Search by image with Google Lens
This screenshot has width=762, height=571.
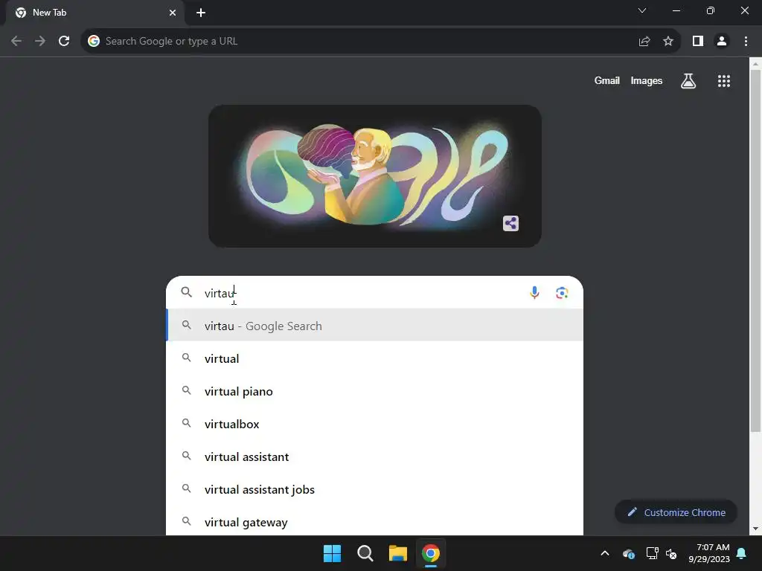click(563, 293)
